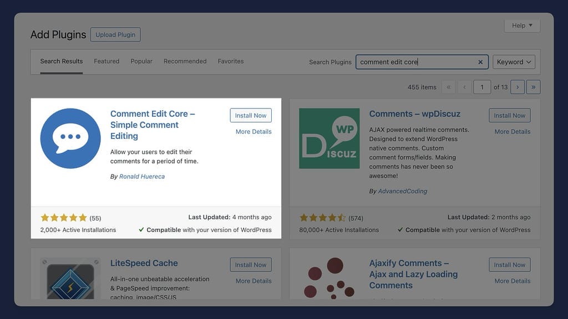Screen dimensions: 568x319
Task: Click the wpDiscuz plugin logo
Action: [x=329, y=138]
